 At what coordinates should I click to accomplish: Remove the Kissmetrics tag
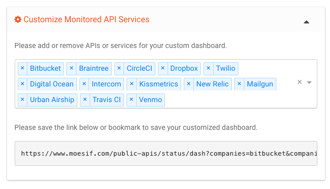(x=132, y=84)
